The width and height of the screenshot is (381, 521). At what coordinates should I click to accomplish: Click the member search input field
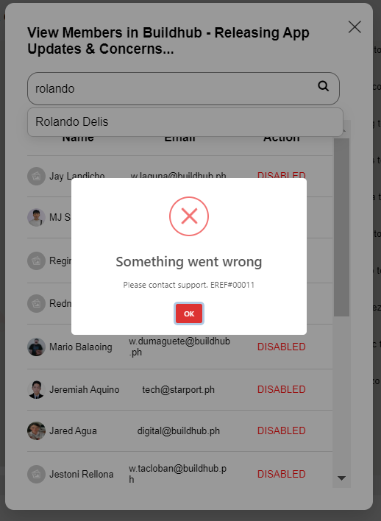pos(183,89)
